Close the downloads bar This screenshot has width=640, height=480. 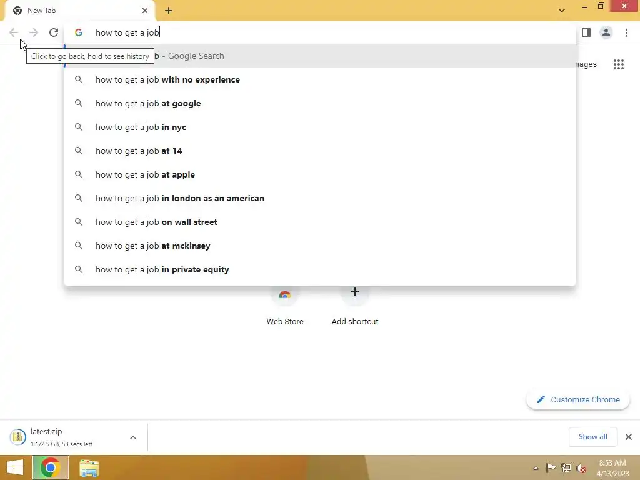pos(629,437)
